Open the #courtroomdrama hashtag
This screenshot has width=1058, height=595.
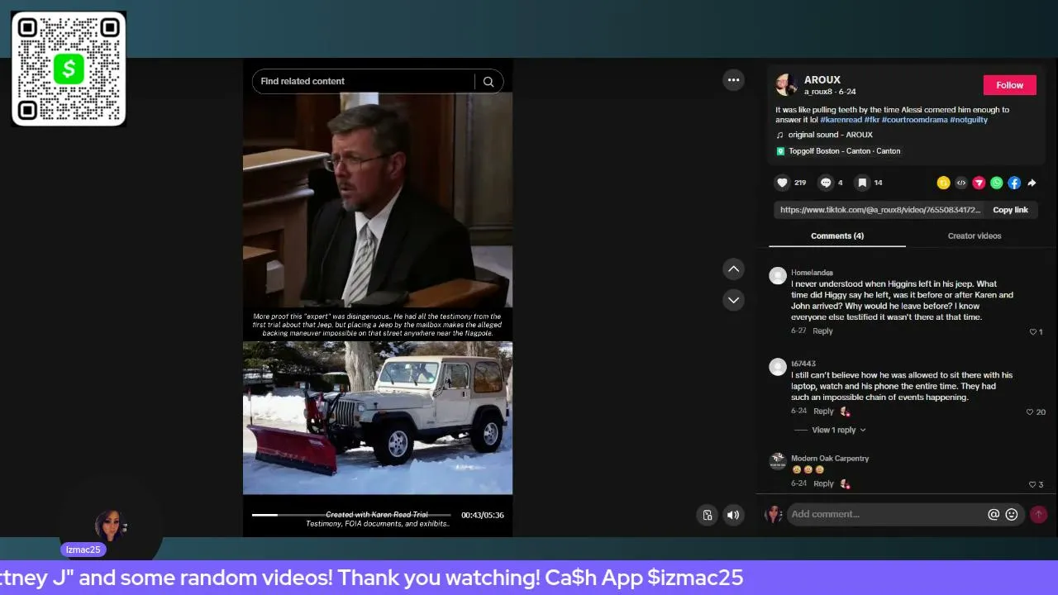pyautogui.click(x=915, y=120)
